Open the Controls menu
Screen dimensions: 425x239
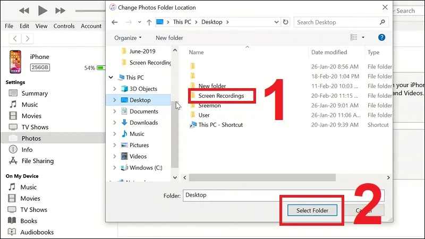(64, 26)
